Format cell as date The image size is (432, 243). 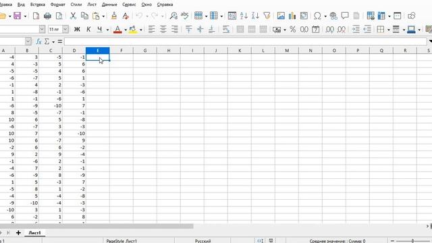(316, 29)
